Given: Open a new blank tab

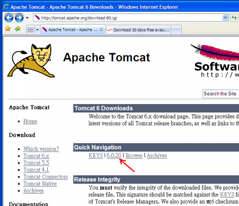Looking at the screenshot, I should (176, 30).
